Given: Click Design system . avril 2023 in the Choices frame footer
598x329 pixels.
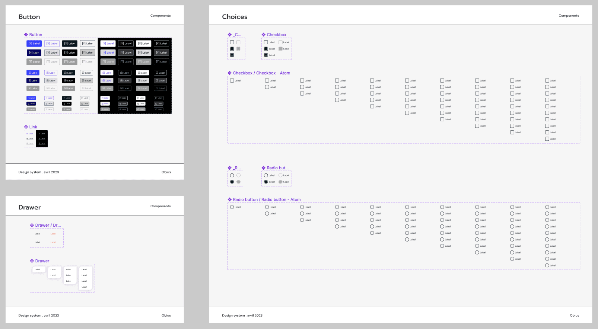Looking at the screenshot, I should 242,315.
